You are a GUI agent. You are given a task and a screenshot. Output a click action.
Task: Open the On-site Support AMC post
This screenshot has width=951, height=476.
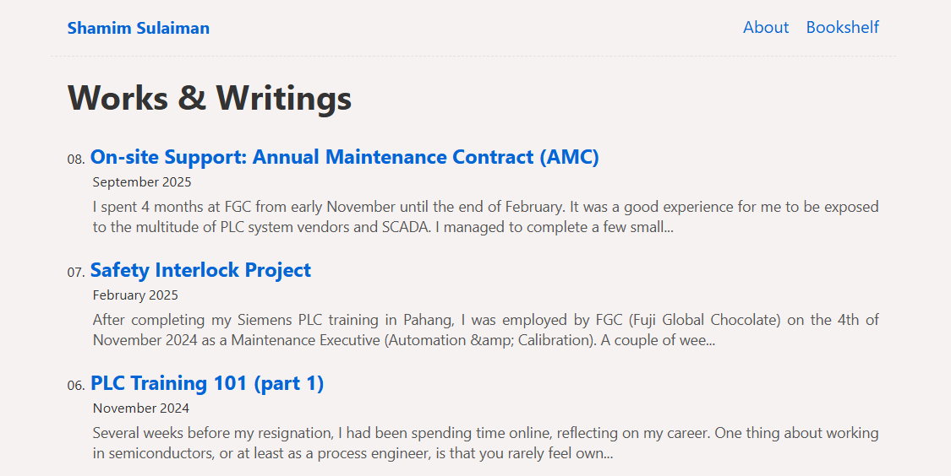tap(344, 157)
